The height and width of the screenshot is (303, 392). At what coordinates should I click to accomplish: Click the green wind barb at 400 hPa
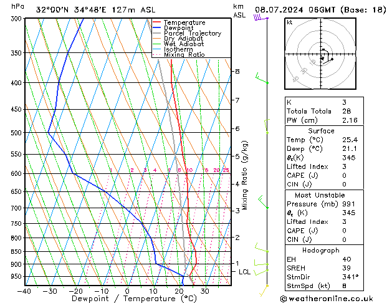pos(262,79)
